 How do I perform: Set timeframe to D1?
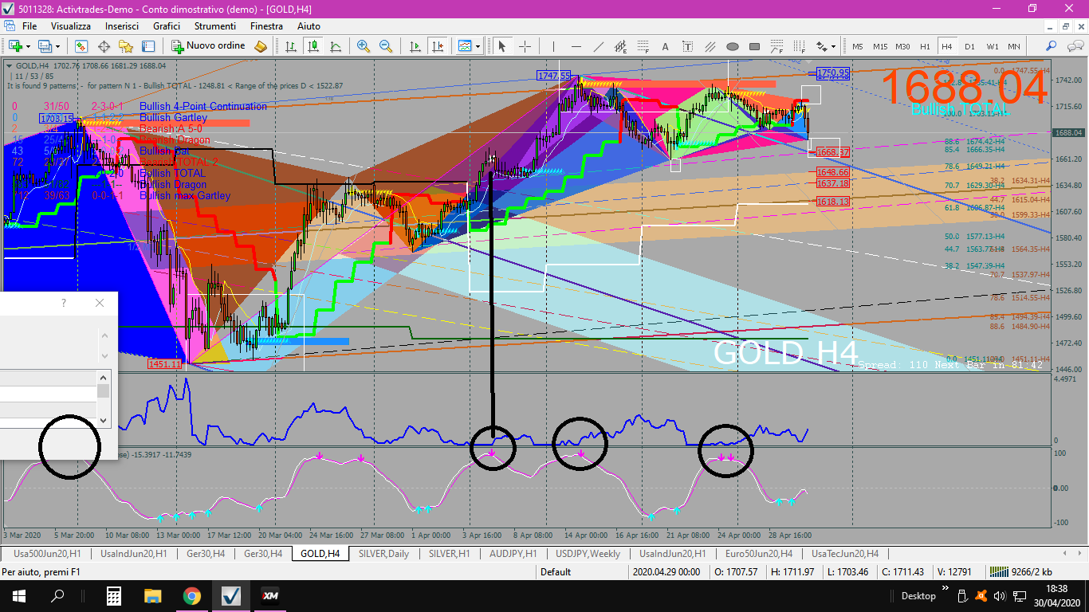[x=969, y=46]
